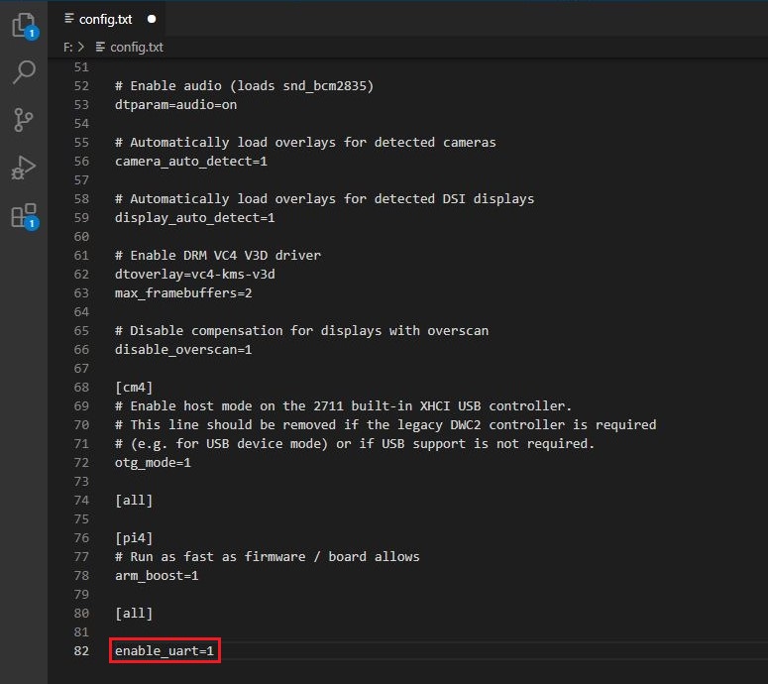Click line number 52 in the gutter
The width and height of the screenshot is (768, 684).
(x=81, y=85)
